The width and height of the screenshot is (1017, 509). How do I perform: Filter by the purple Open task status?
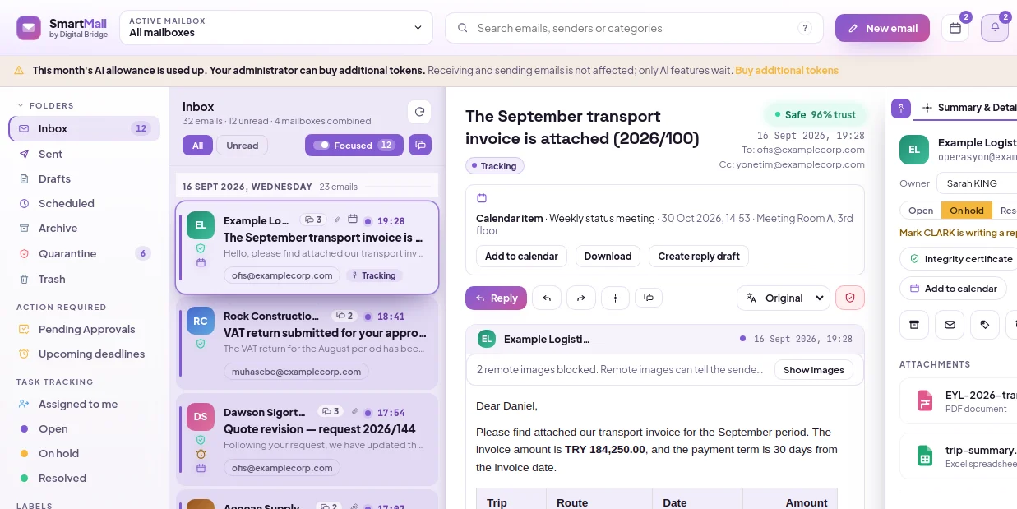click(x=84, y=428)
